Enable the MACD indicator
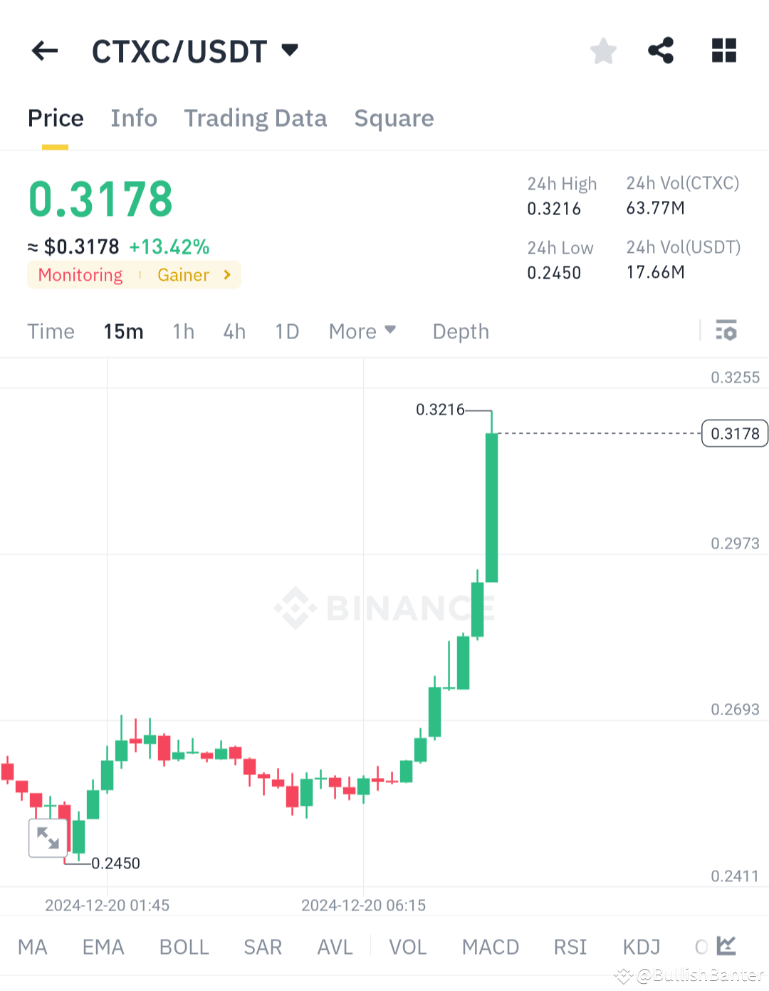Image resolution: width=769 pixels, height=991 pixels. (x=491, y=946)
